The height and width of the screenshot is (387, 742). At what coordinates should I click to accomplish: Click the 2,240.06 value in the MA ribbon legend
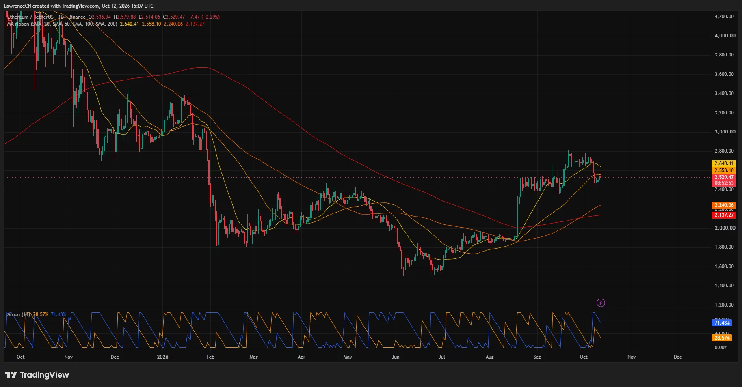pyautogui.click(x=173, y=24)
